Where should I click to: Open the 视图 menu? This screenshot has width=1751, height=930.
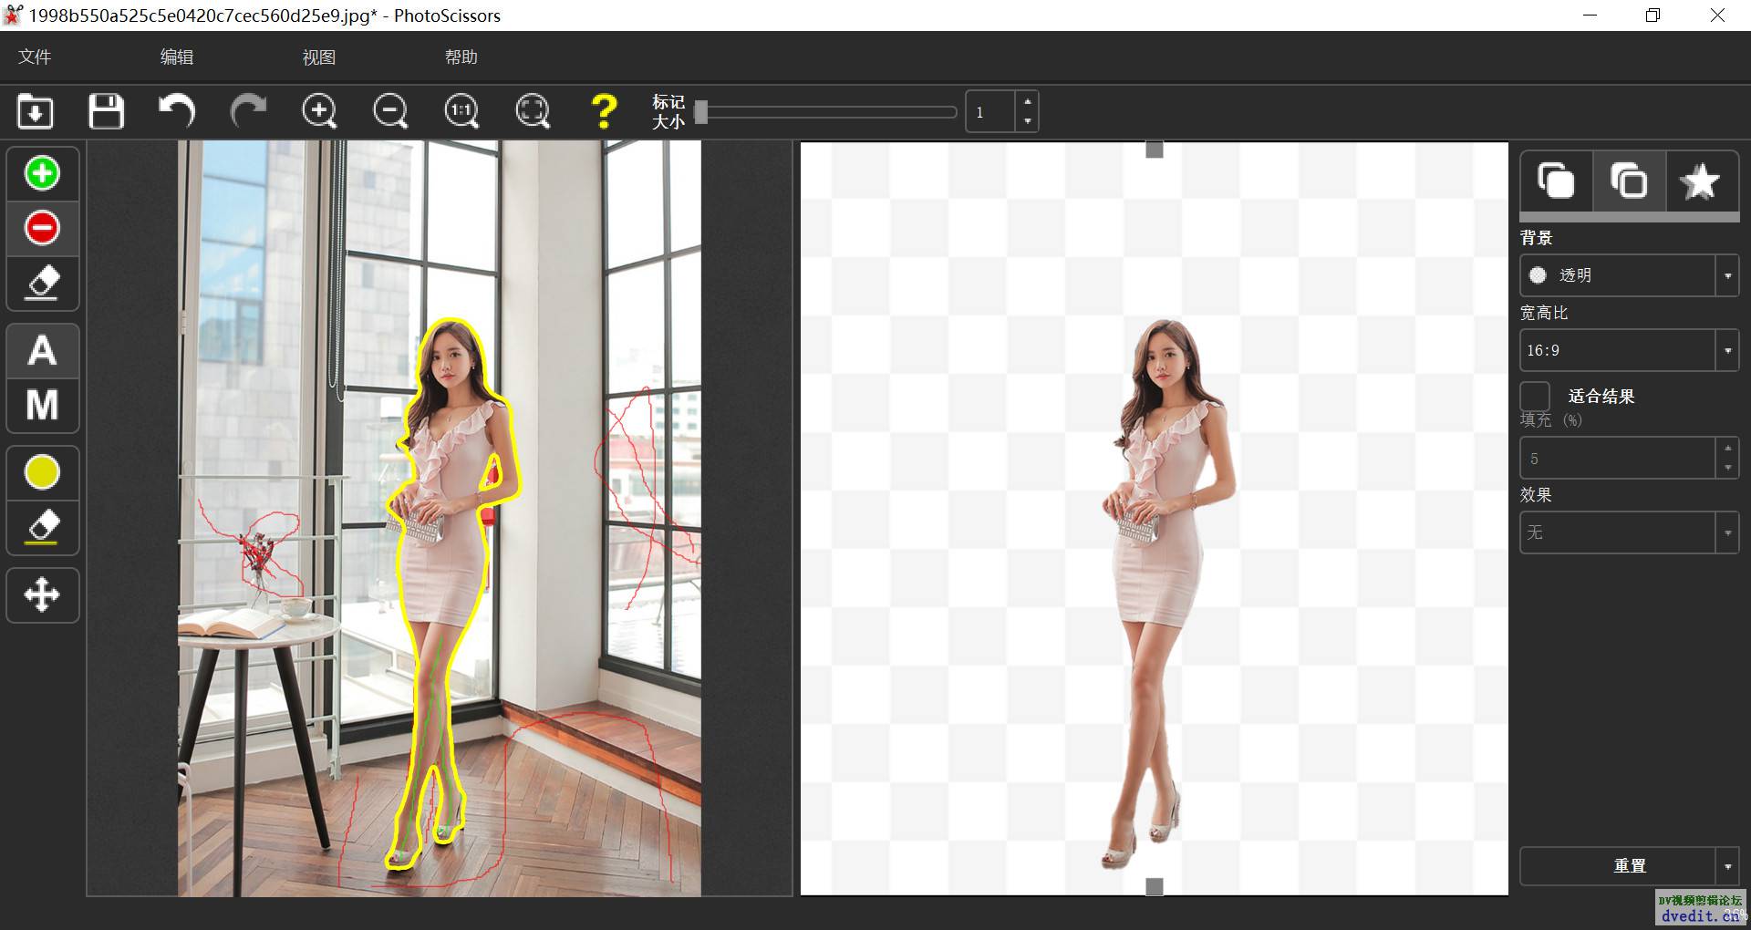(319, 57)
